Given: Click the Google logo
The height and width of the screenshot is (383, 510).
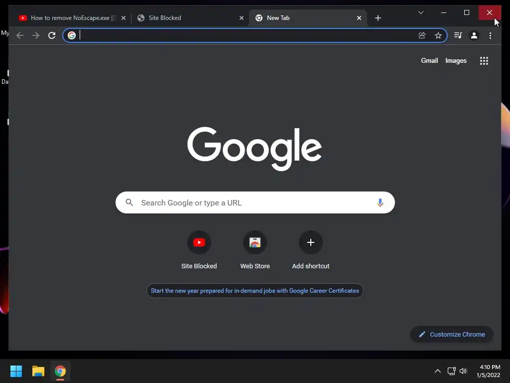Looking at the screenshot, I should coord(255,149).
